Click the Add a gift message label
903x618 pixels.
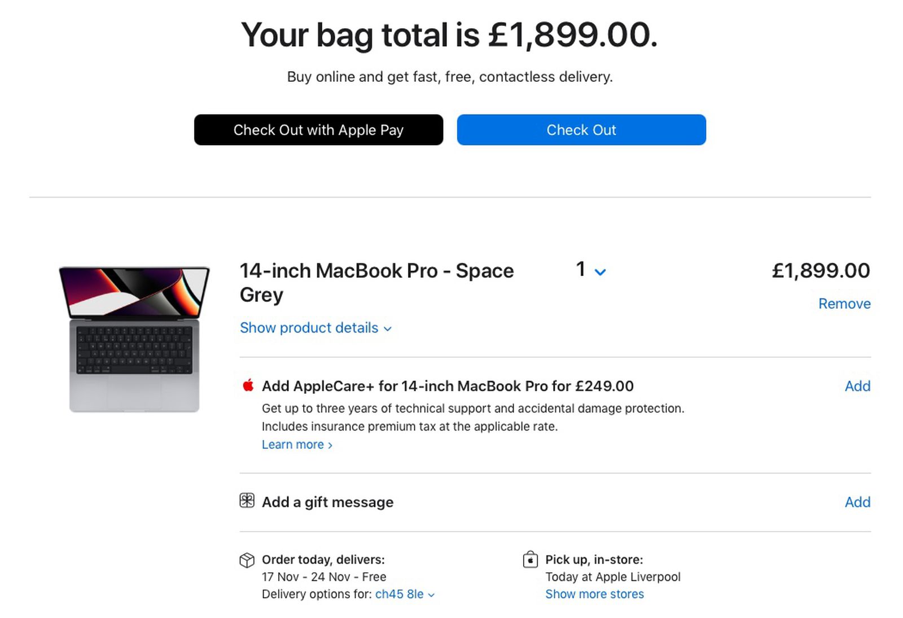[327, 502]
